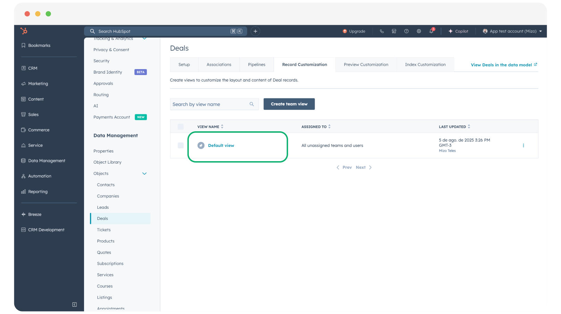Click the Create team view button
The height and width of the screenshot is (314, 561).
[x=289, y=104]
